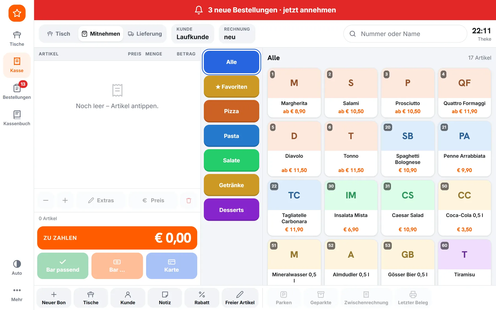The width and height of the screenshot is (496, 310).
Task: Select the Getränke category
Action: click(x=231, y=185)
